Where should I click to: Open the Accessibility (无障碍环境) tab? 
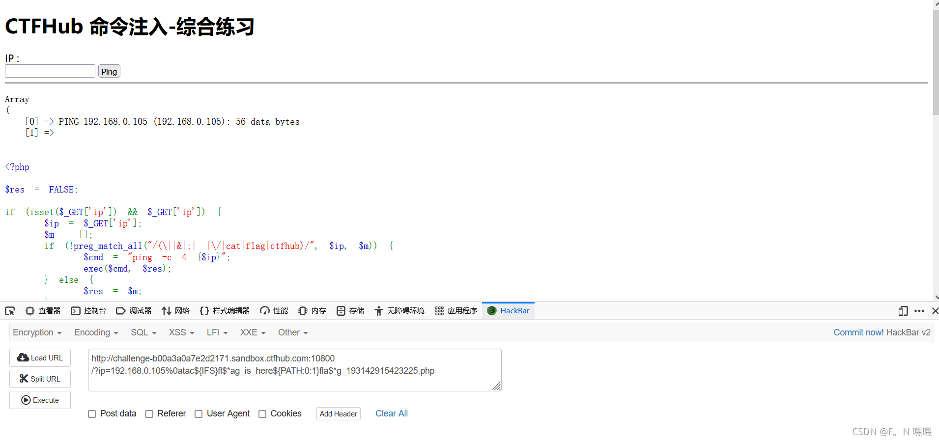[399, 311]
